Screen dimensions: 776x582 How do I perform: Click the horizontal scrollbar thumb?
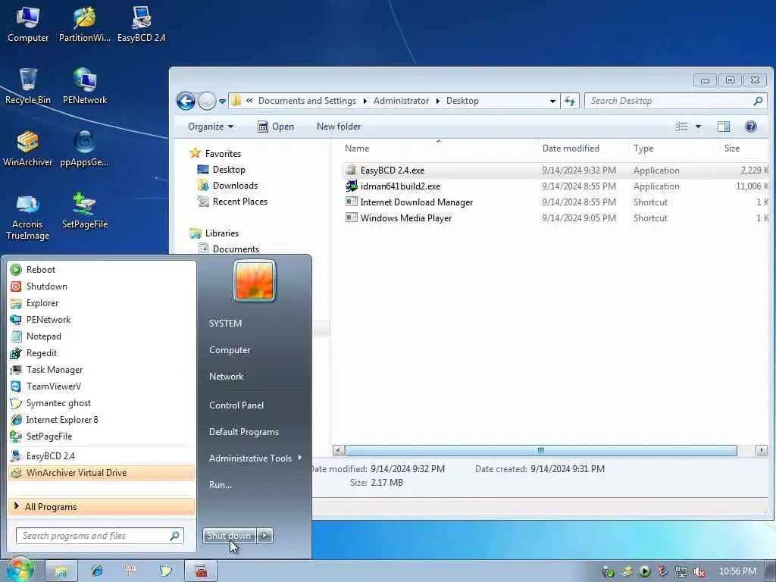[541, 450]
